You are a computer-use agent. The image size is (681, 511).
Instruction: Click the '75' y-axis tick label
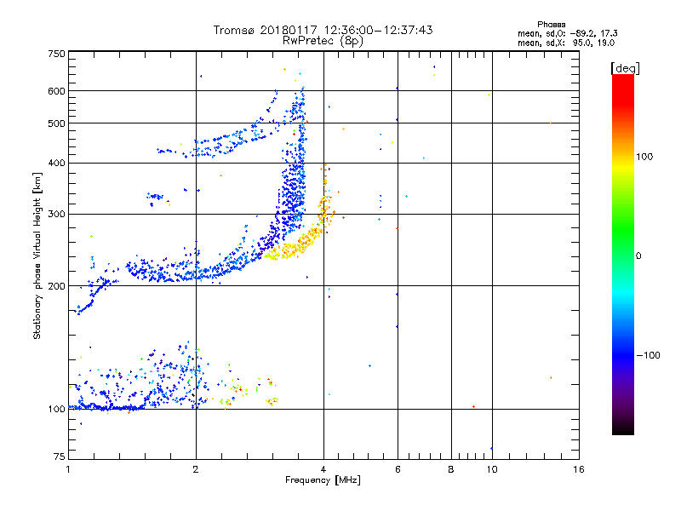[x=60, y=456]
